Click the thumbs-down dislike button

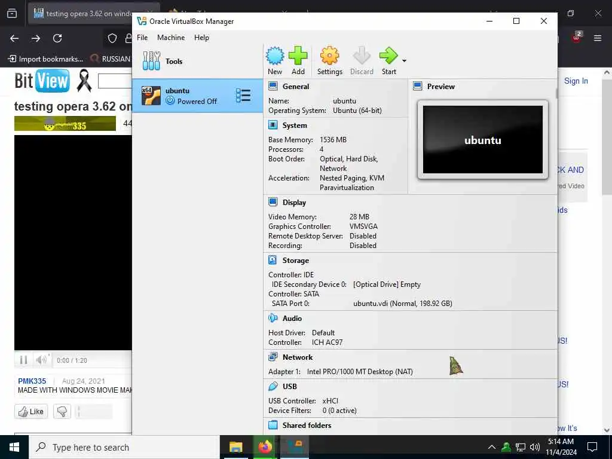click(62, 411)
